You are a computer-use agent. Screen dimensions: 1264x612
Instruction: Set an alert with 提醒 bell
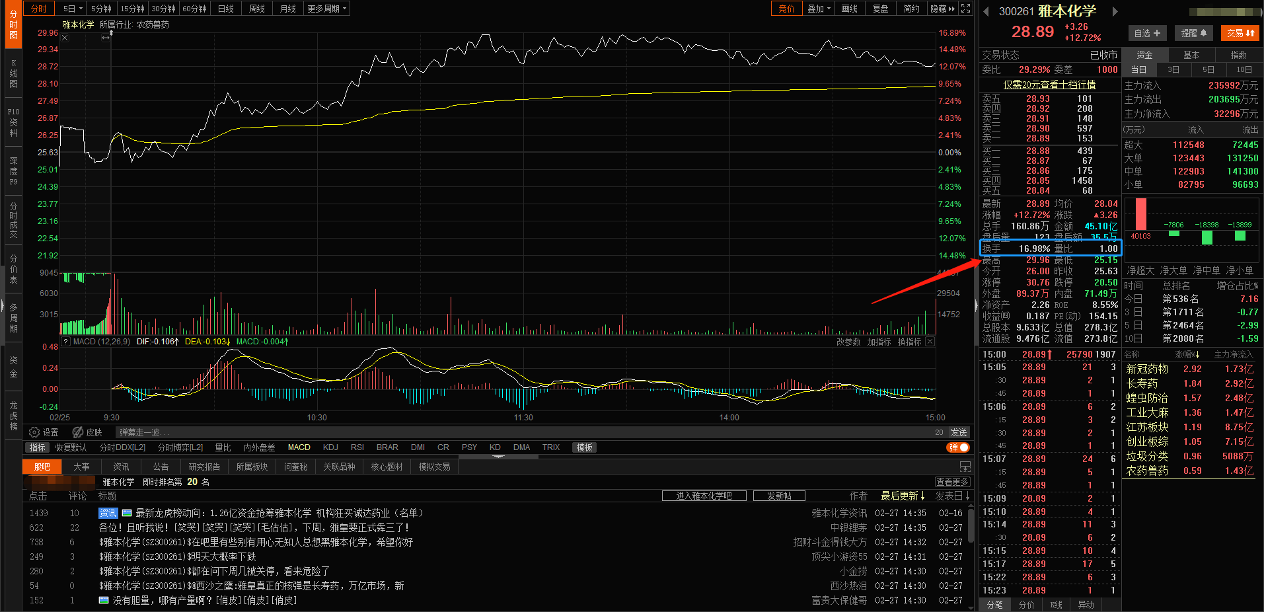click(1194, 33)
